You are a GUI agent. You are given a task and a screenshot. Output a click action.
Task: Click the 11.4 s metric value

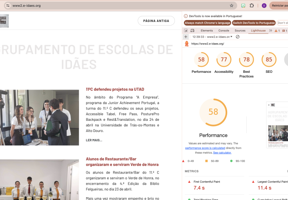tap(264, 188)
